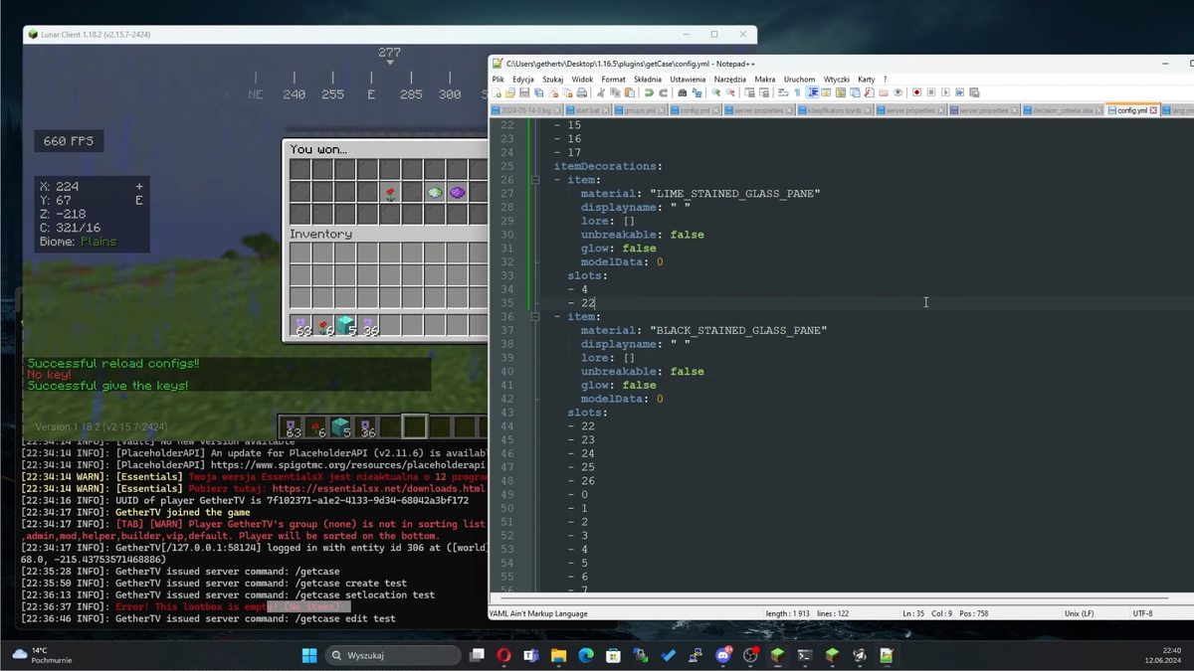The image size is (1194, 671).
Task: Click the UTF-8 encoding status field
Action: (1142, 613)
